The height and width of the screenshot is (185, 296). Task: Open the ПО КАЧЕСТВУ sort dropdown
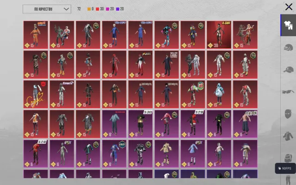tap(47, 9)
